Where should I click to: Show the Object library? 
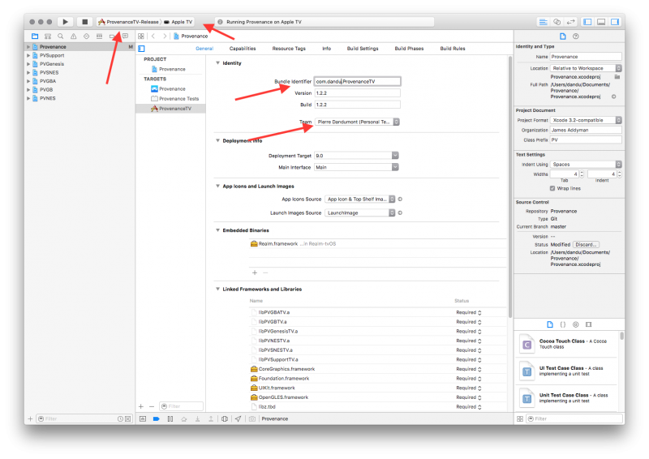pos(575,324)
